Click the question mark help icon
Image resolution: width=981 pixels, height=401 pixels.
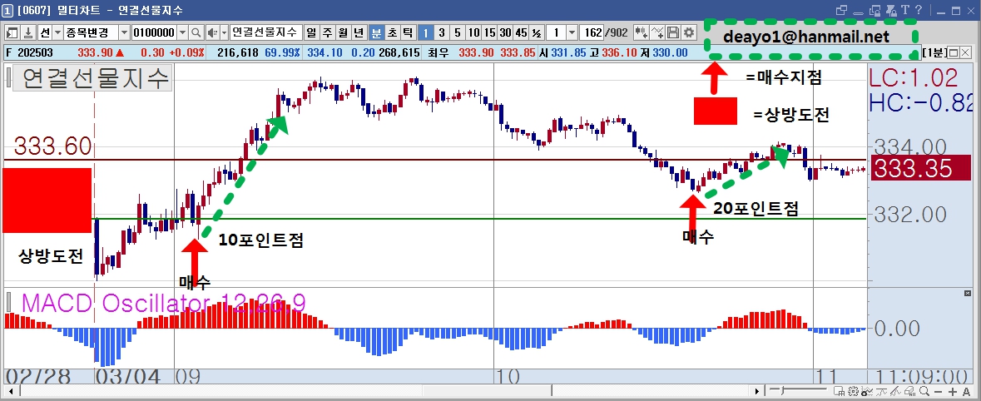pos(919,9)
